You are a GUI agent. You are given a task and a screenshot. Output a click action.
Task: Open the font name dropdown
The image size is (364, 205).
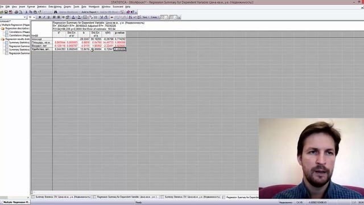tap(24, 17)
